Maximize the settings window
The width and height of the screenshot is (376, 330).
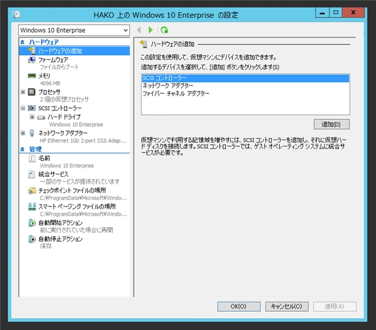(336, 13)
